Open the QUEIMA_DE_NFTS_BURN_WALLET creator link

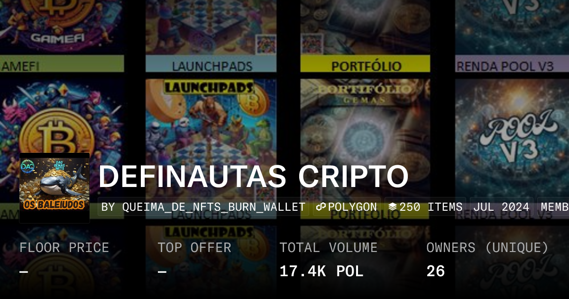pos(203,207)
